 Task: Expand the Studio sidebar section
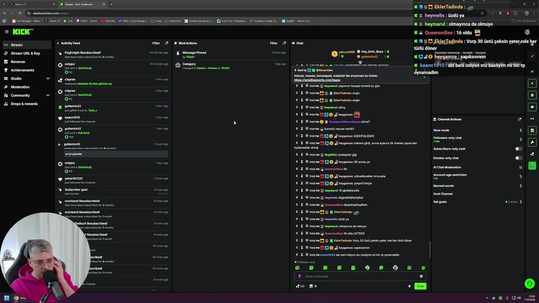tap(48, 79)
